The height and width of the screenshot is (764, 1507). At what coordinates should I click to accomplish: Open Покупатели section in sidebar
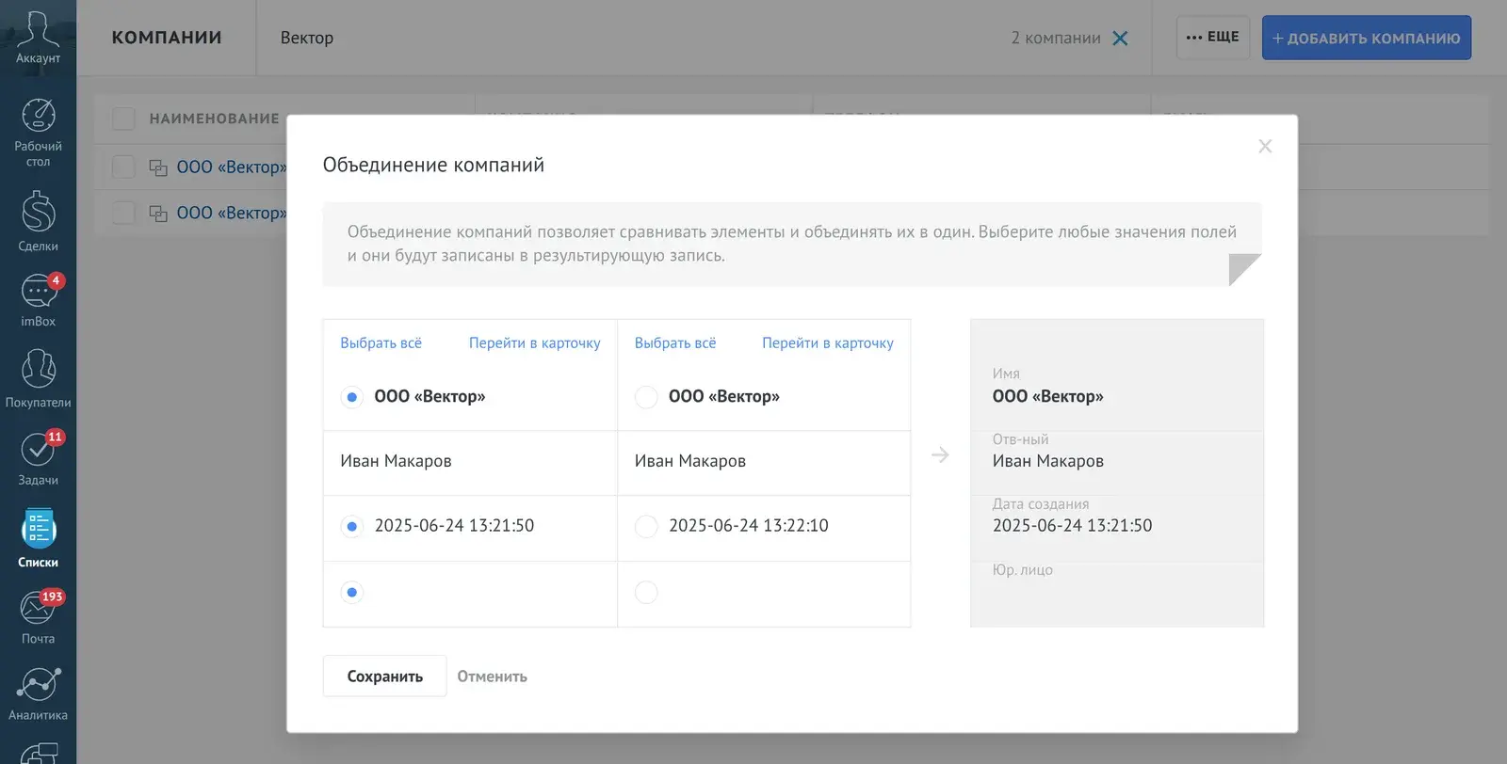coord(38,378)
